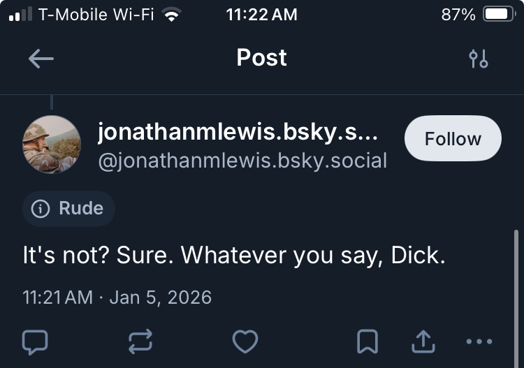Tap the "Post" header title

coord(262,58)
